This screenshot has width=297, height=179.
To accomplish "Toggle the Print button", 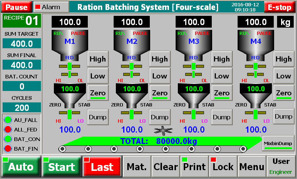I will click(x=194, y=167).
